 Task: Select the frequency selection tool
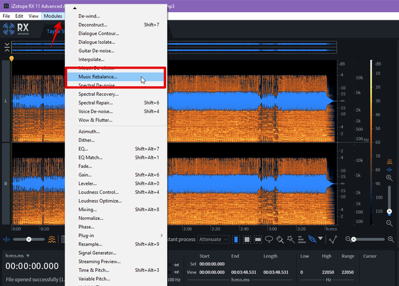pyautogui.click(x=258, y=240)
